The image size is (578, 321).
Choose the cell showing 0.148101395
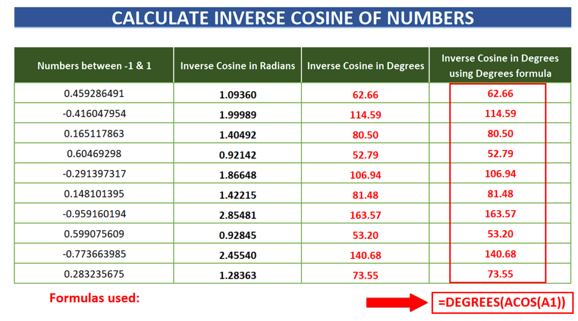pos(94,194)
